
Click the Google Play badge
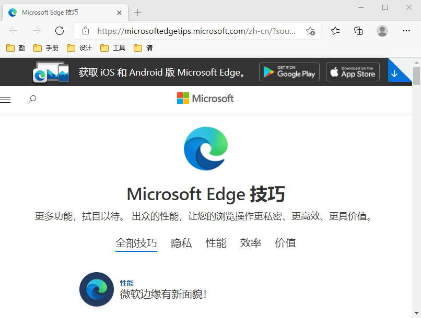[x=289, y=72]
